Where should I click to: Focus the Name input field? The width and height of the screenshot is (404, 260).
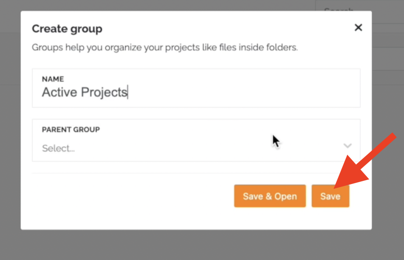(196, 88)
